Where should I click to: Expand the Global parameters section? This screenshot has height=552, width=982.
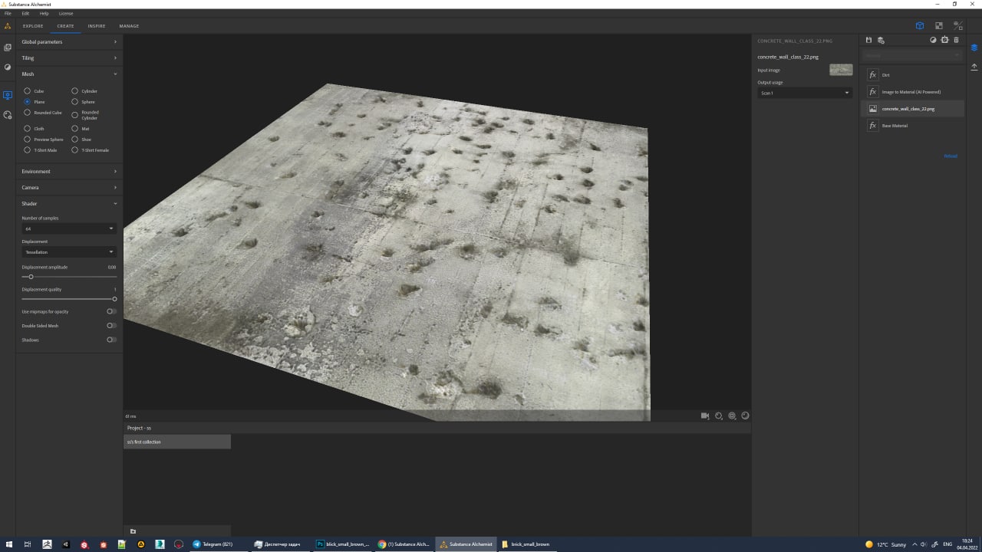click(x=69, y=42)
